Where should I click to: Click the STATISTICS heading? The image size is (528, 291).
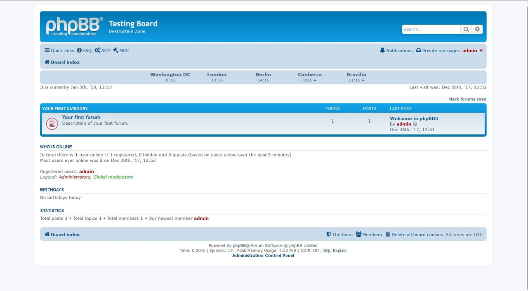tap(52, 211)
